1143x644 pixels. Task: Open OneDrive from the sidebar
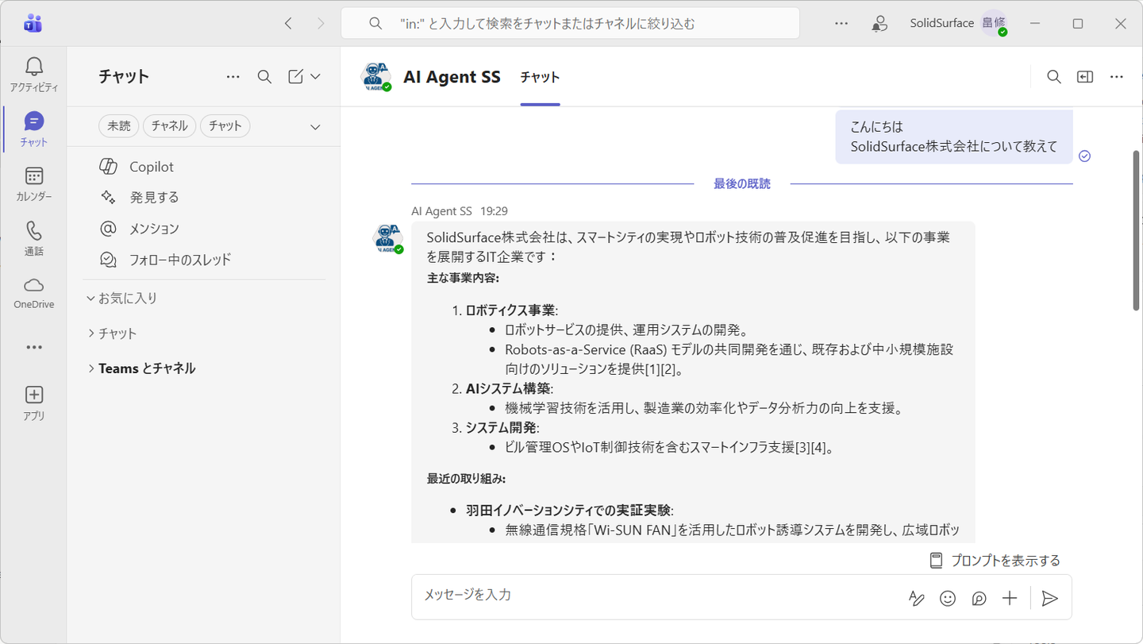(x=33, y=293)
